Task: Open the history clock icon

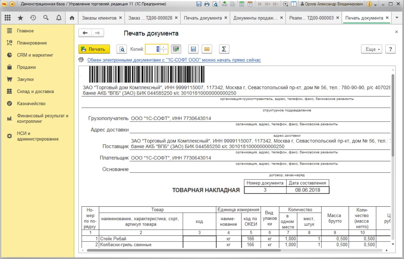Action: coord(33,18)
